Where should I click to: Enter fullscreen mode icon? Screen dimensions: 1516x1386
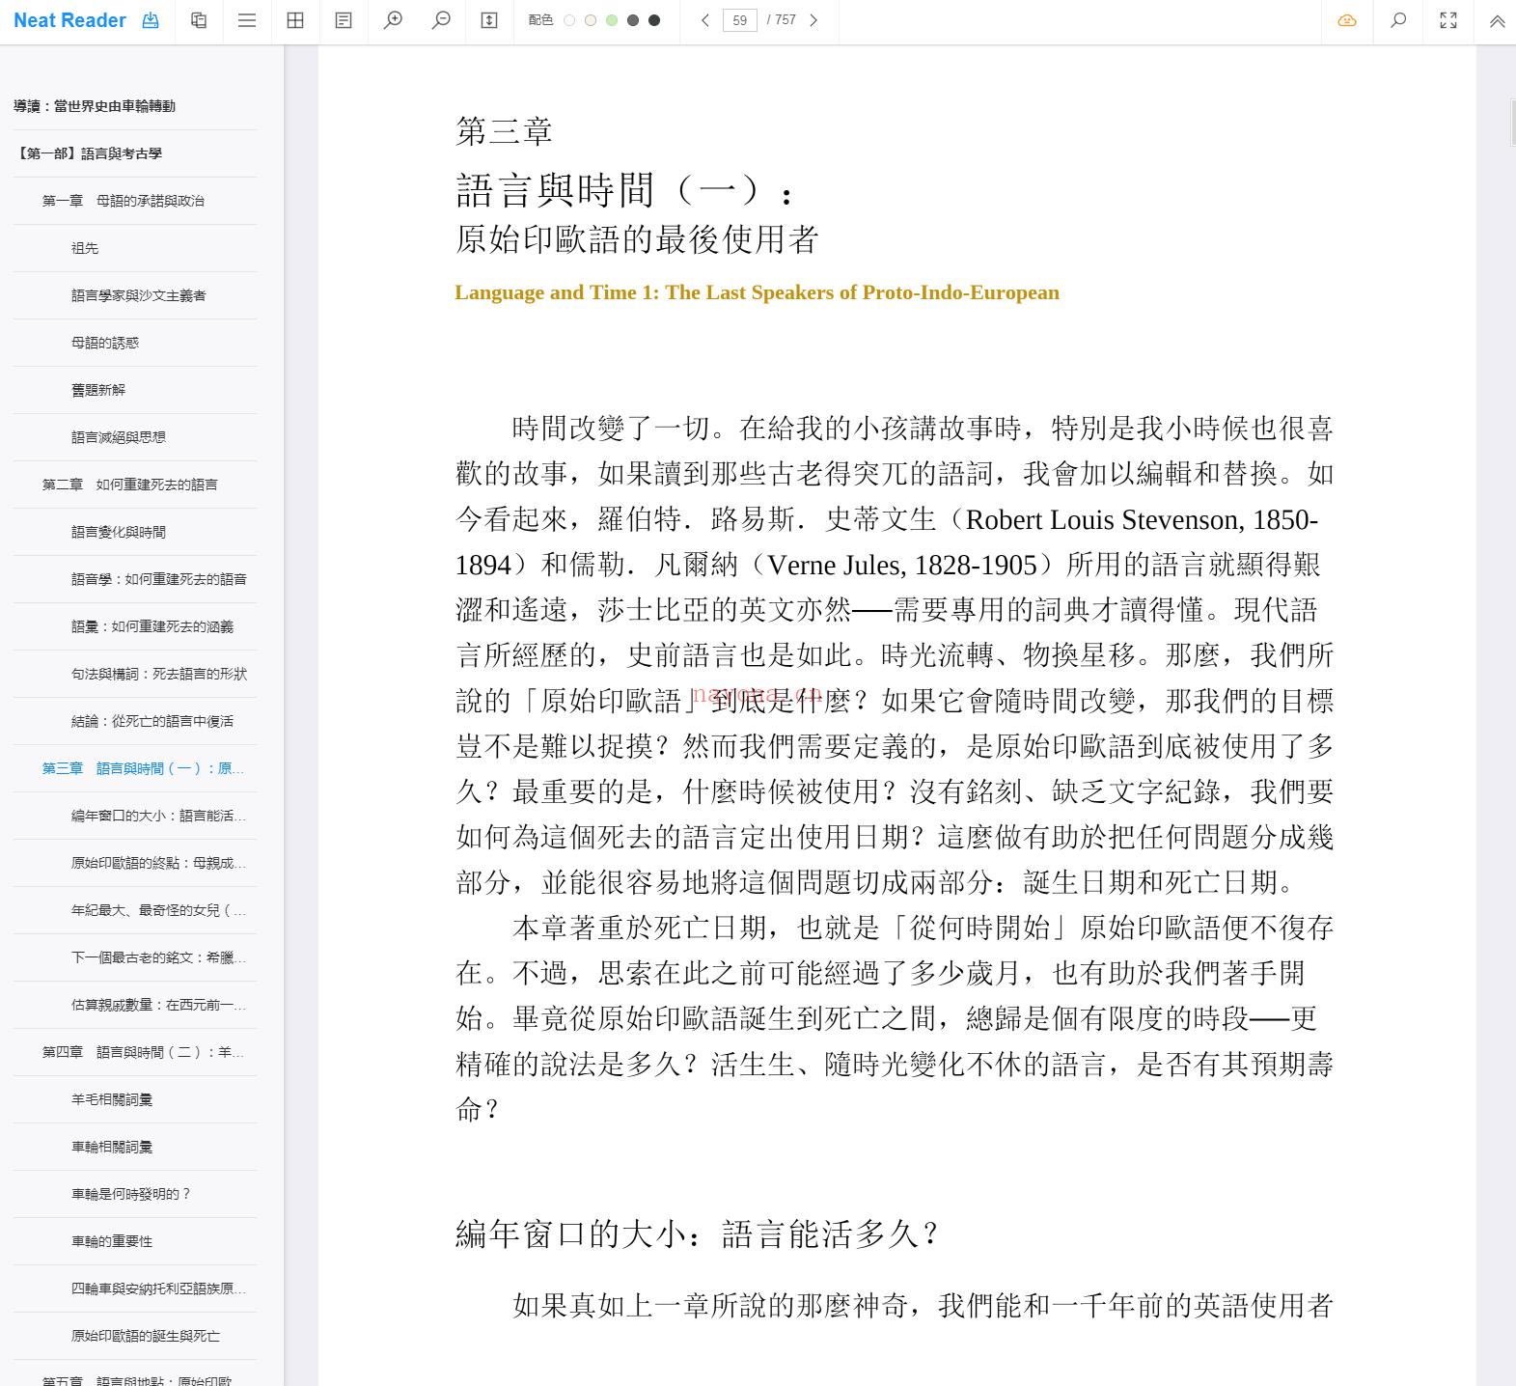(1448, 20)
